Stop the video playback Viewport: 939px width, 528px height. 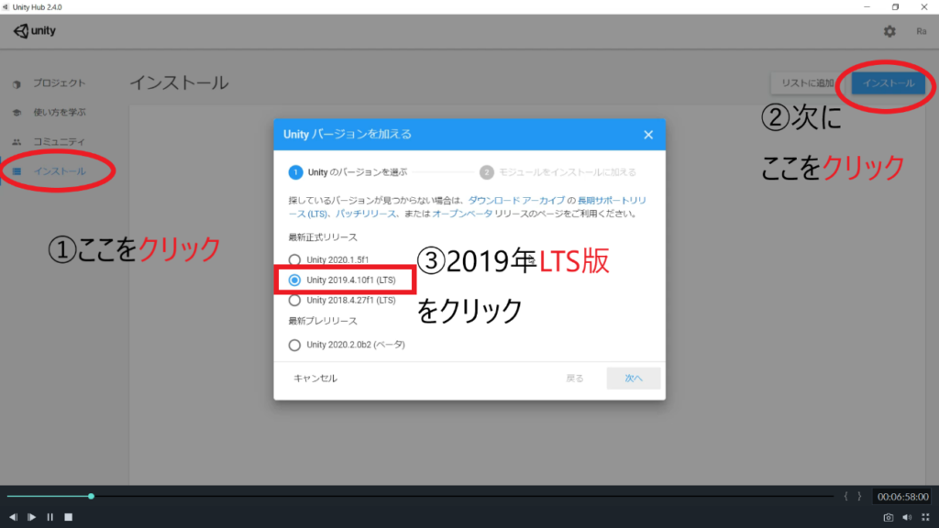click(68, 517)
